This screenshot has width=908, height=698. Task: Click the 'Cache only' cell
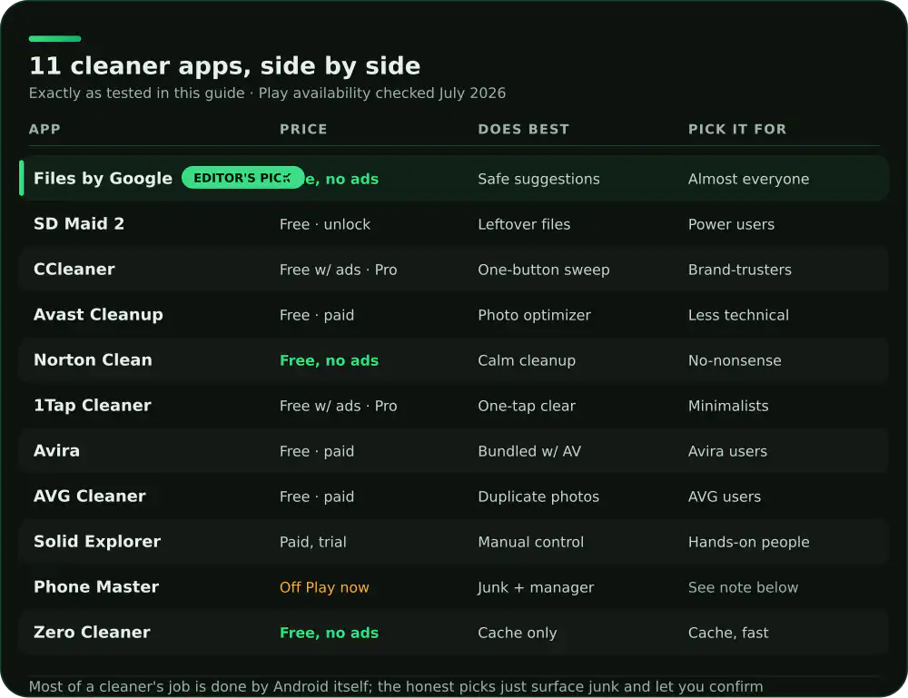(518, 633)
